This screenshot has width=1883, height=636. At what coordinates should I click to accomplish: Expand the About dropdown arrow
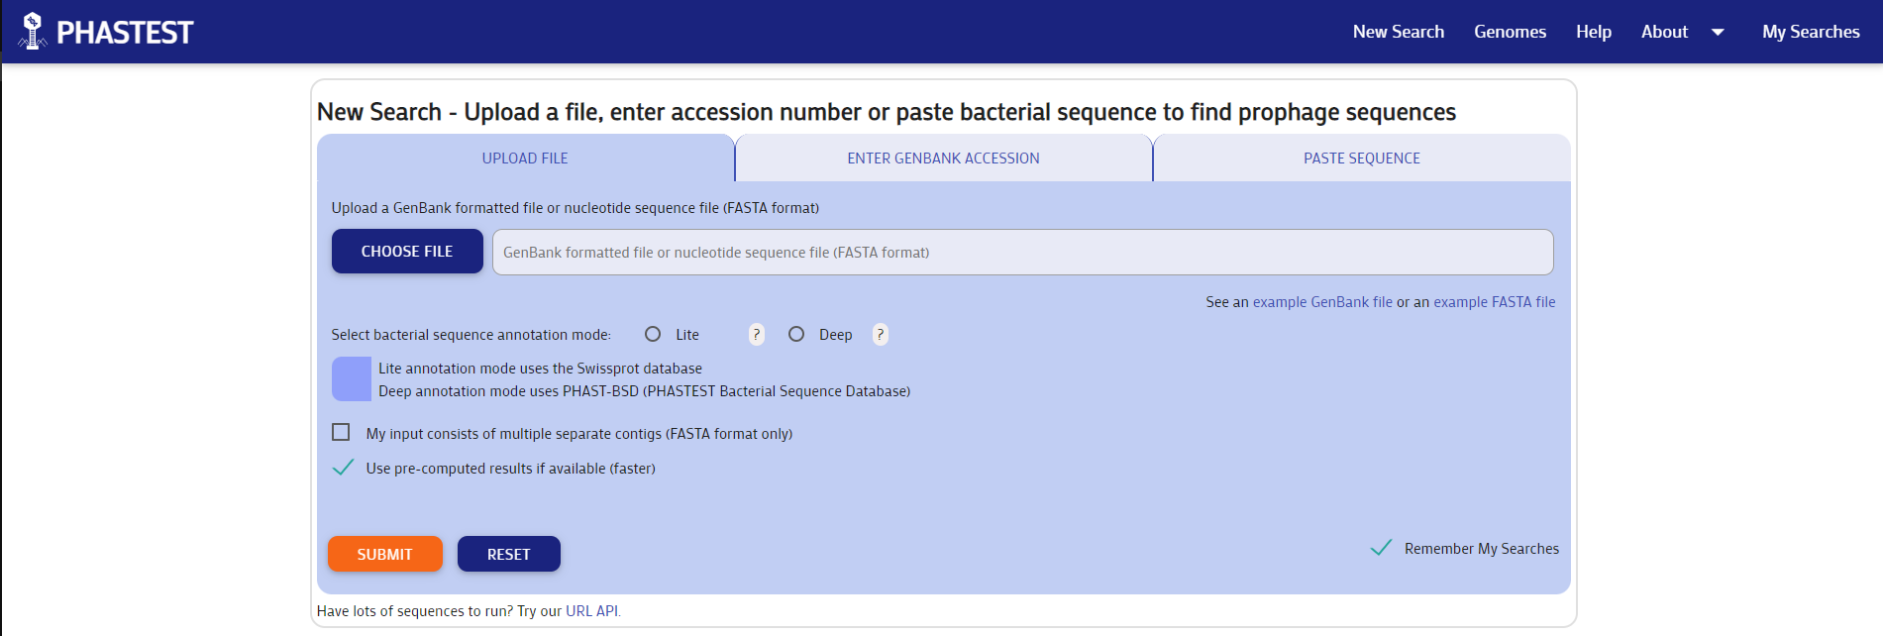tap(1718, 33)
